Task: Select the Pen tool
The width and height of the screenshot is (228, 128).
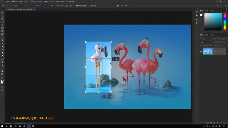Action: click(2, 59)
